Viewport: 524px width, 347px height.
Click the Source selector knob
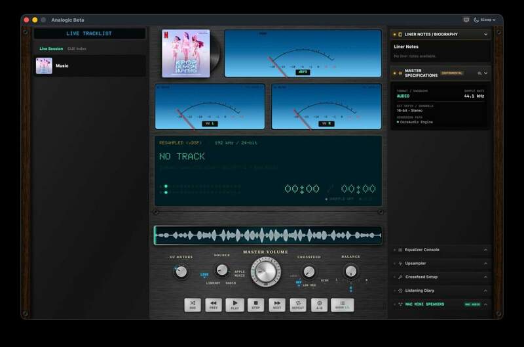pos(222,270)
